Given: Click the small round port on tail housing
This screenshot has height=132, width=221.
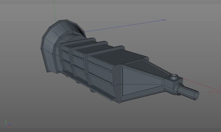Looking at the screenshot, I should (174, 77).
